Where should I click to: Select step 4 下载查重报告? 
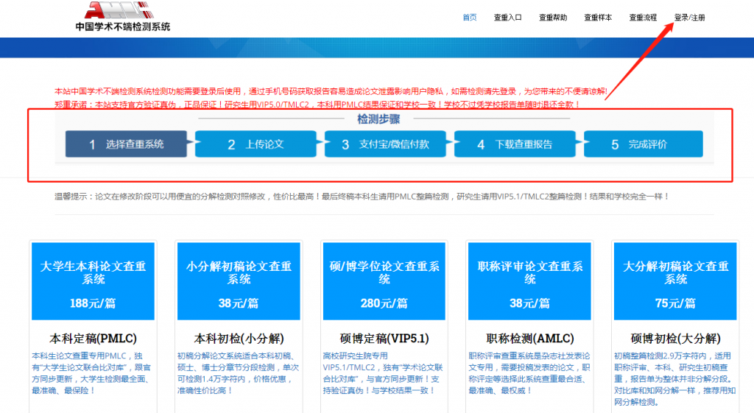[x=515, y=144]
